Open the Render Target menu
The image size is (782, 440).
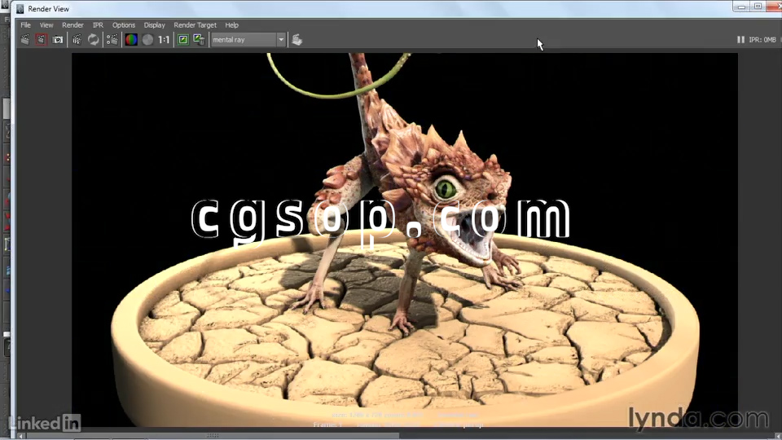click(195, 25)
